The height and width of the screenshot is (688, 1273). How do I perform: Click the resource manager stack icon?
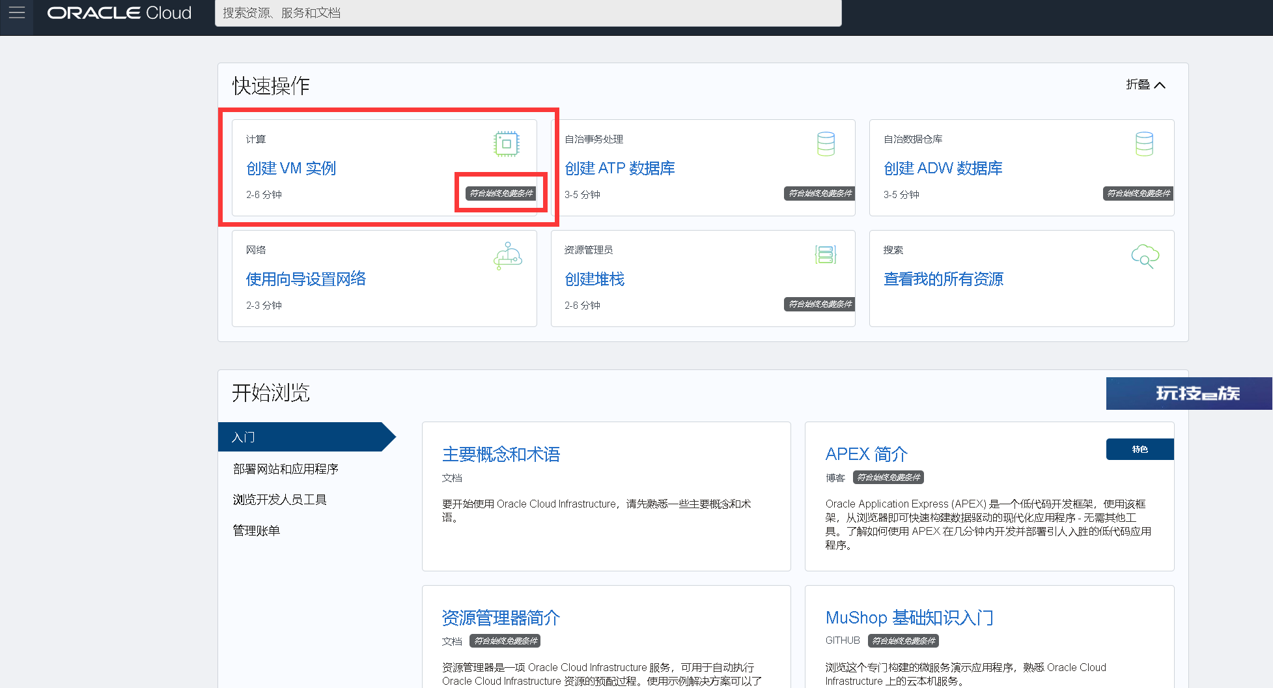[x=826, y=255]
